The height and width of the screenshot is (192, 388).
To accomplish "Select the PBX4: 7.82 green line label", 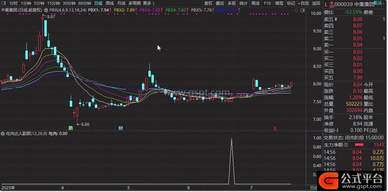I will click(x=176, y=10).
